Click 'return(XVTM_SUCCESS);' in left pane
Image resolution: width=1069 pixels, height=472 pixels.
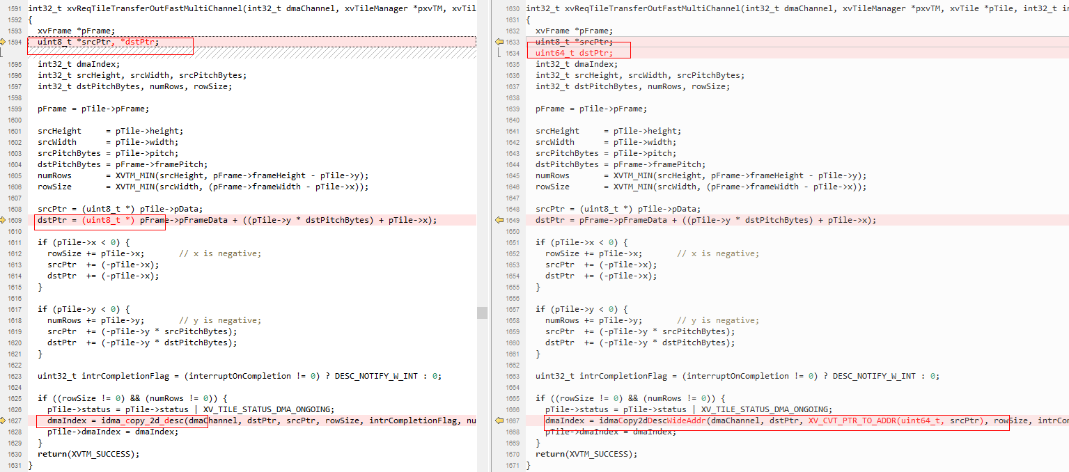88,454
